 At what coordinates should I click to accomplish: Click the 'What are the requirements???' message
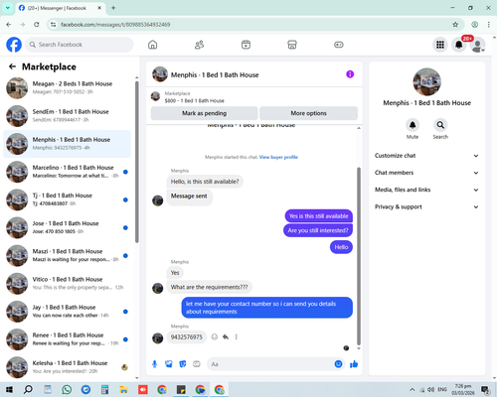click(x=209, y=287)
